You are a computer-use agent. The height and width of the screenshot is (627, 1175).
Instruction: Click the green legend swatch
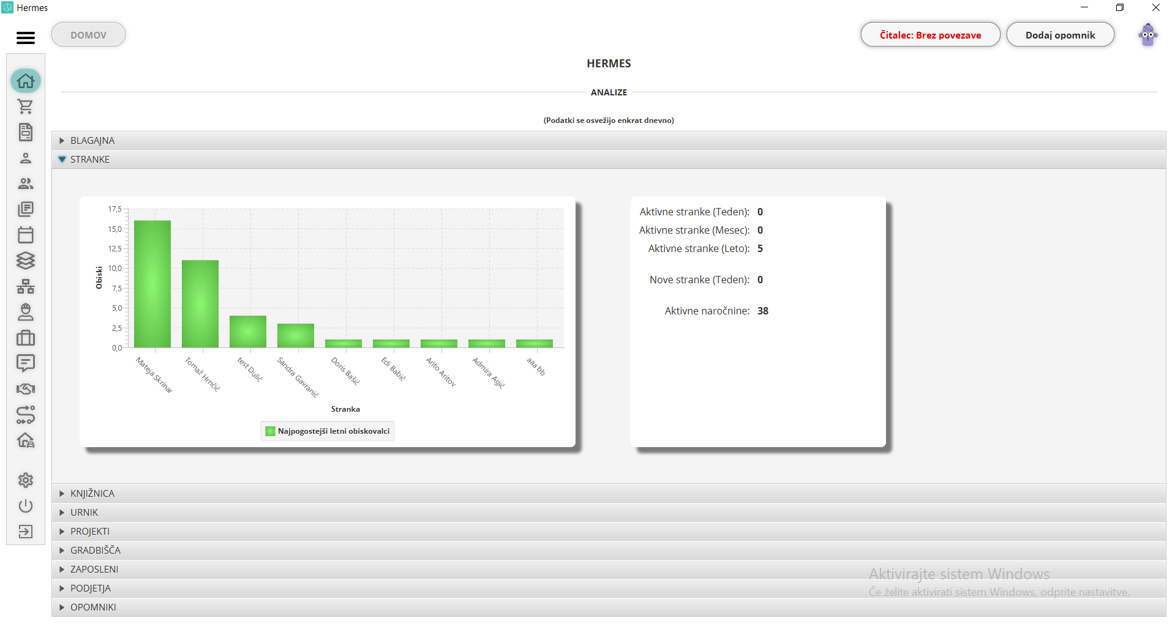coord(270,431)
